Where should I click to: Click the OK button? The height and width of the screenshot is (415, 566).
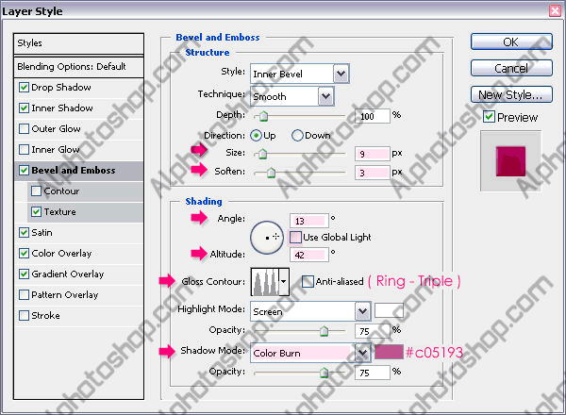pos(511,41)
